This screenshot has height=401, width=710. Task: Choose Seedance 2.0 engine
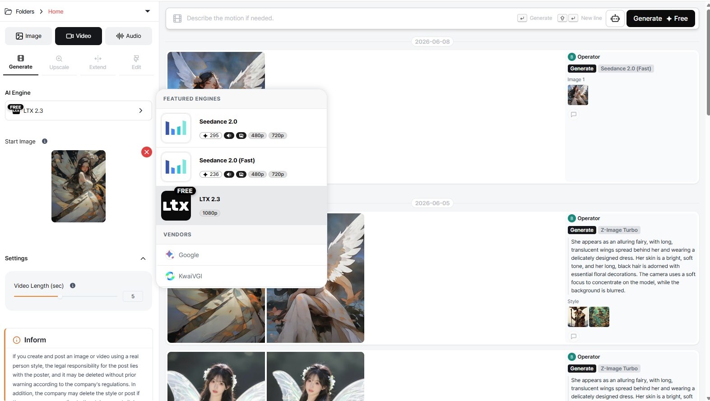pyautogui.click(x=241, y=128)
